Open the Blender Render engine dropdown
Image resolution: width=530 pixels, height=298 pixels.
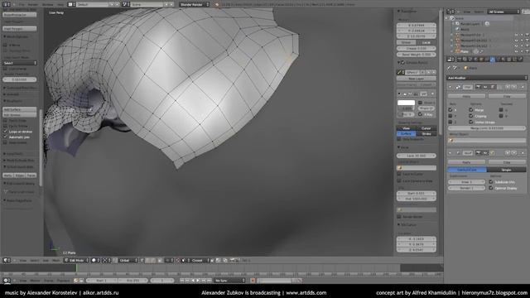pyautogui.click(x=194, y=4)
